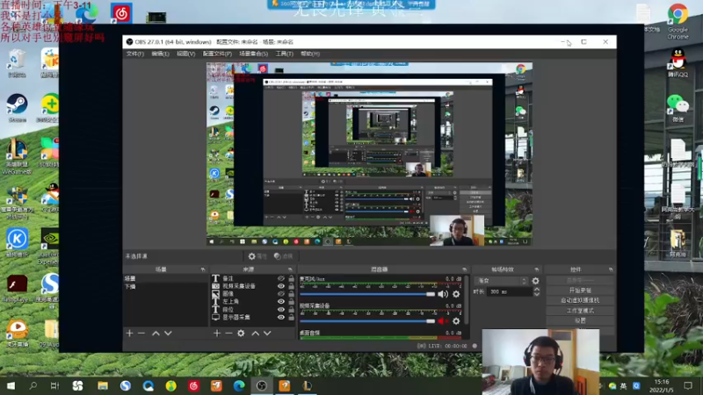Image resolution: width=703 pixels, height=395 pixels.
Task: Toggle visibility of 备注 source
Action: pyautogui.click(x=281, y=278)
